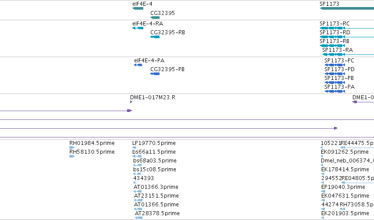Select the CG32395-RB transcript label

167,32
